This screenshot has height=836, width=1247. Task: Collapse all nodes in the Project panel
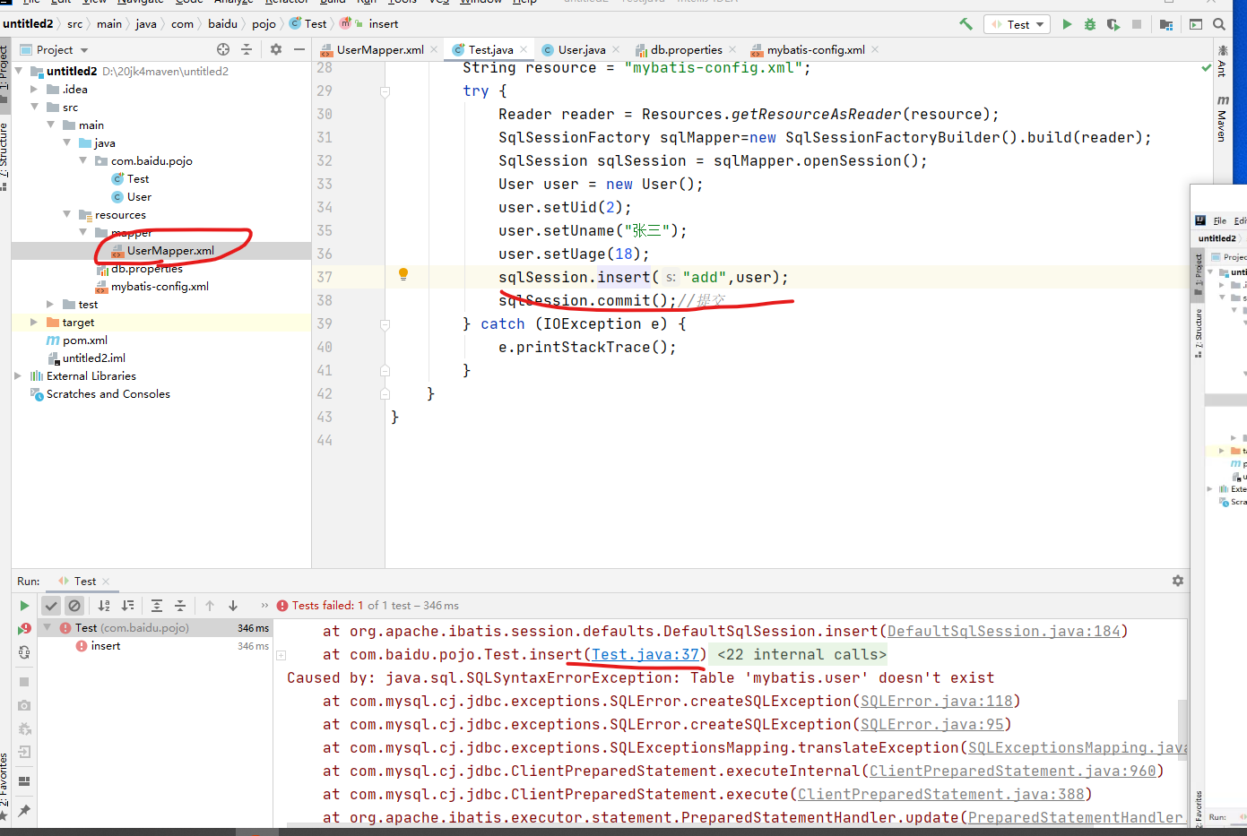[247, 49]
